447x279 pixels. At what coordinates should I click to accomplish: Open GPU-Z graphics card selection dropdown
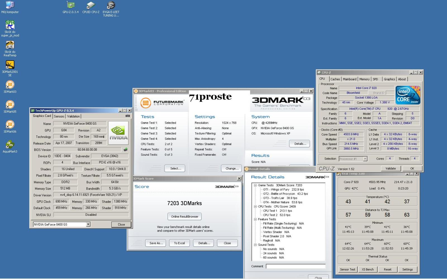click(x=88, y=224)
